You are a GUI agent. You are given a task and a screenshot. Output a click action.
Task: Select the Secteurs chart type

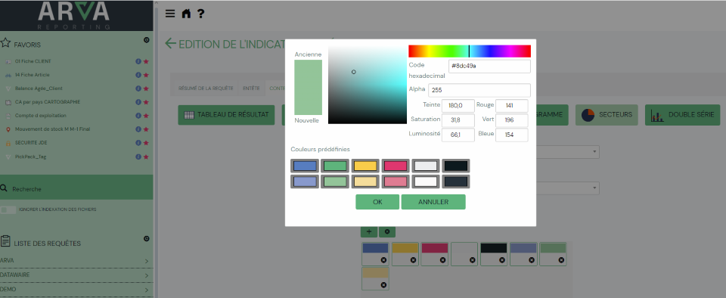click(607, 115)
